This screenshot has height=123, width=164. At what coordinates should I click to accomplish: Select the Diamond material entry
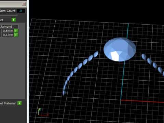point(9,27)
